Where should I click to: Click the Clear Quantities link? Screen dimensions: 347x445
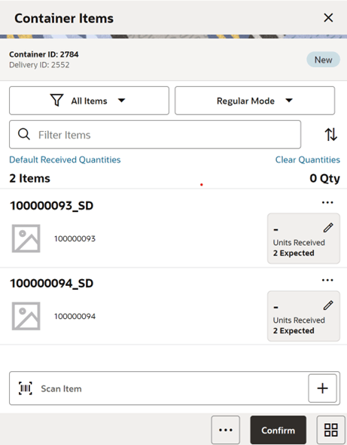(308, 160)
